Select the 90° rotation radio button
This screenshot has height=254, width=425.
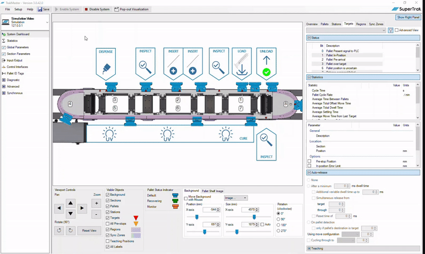277,219
